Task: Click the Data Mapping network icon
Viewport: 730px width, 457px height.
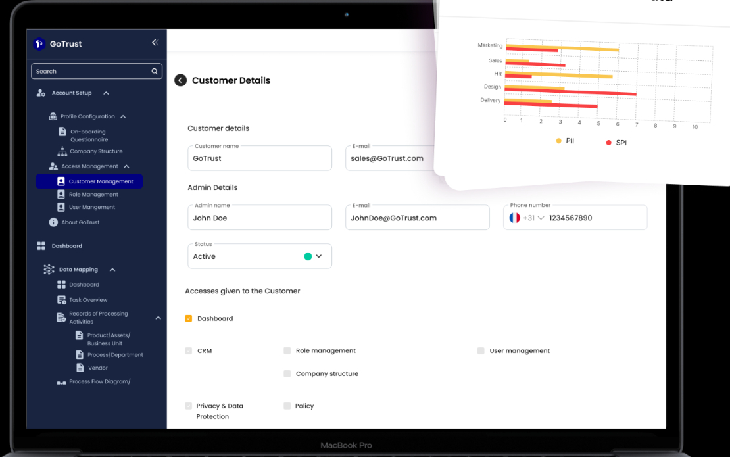Action: tap(49, 270)
